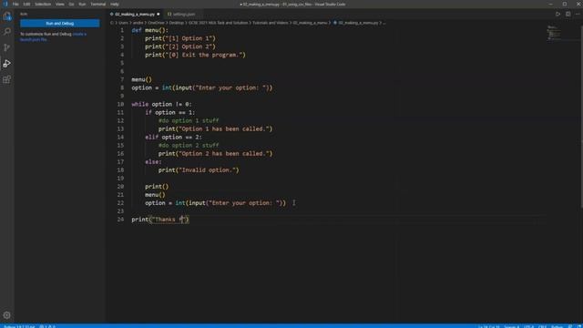This screenshot has width=583, height=328.
Task: Open the Edit menu
Action: [26, 4]
